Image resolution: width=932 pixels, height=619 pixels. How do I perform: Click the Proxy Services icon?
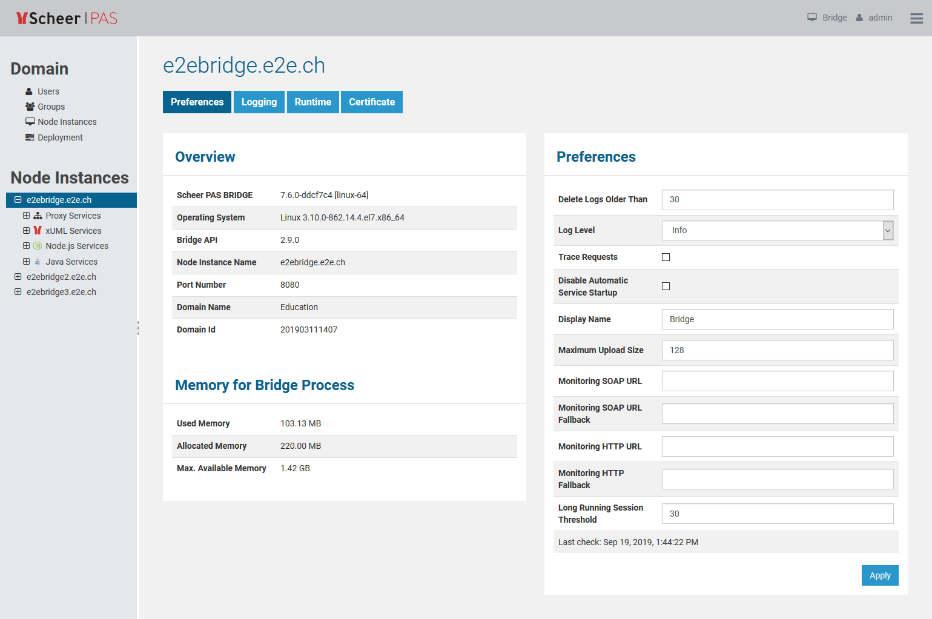pyautogui.click(x=38, y=216)
